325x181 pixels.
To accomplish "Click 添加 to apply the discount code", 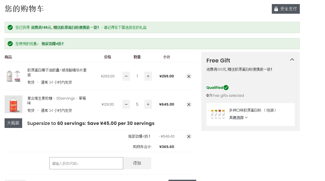I will pos(137,163).
